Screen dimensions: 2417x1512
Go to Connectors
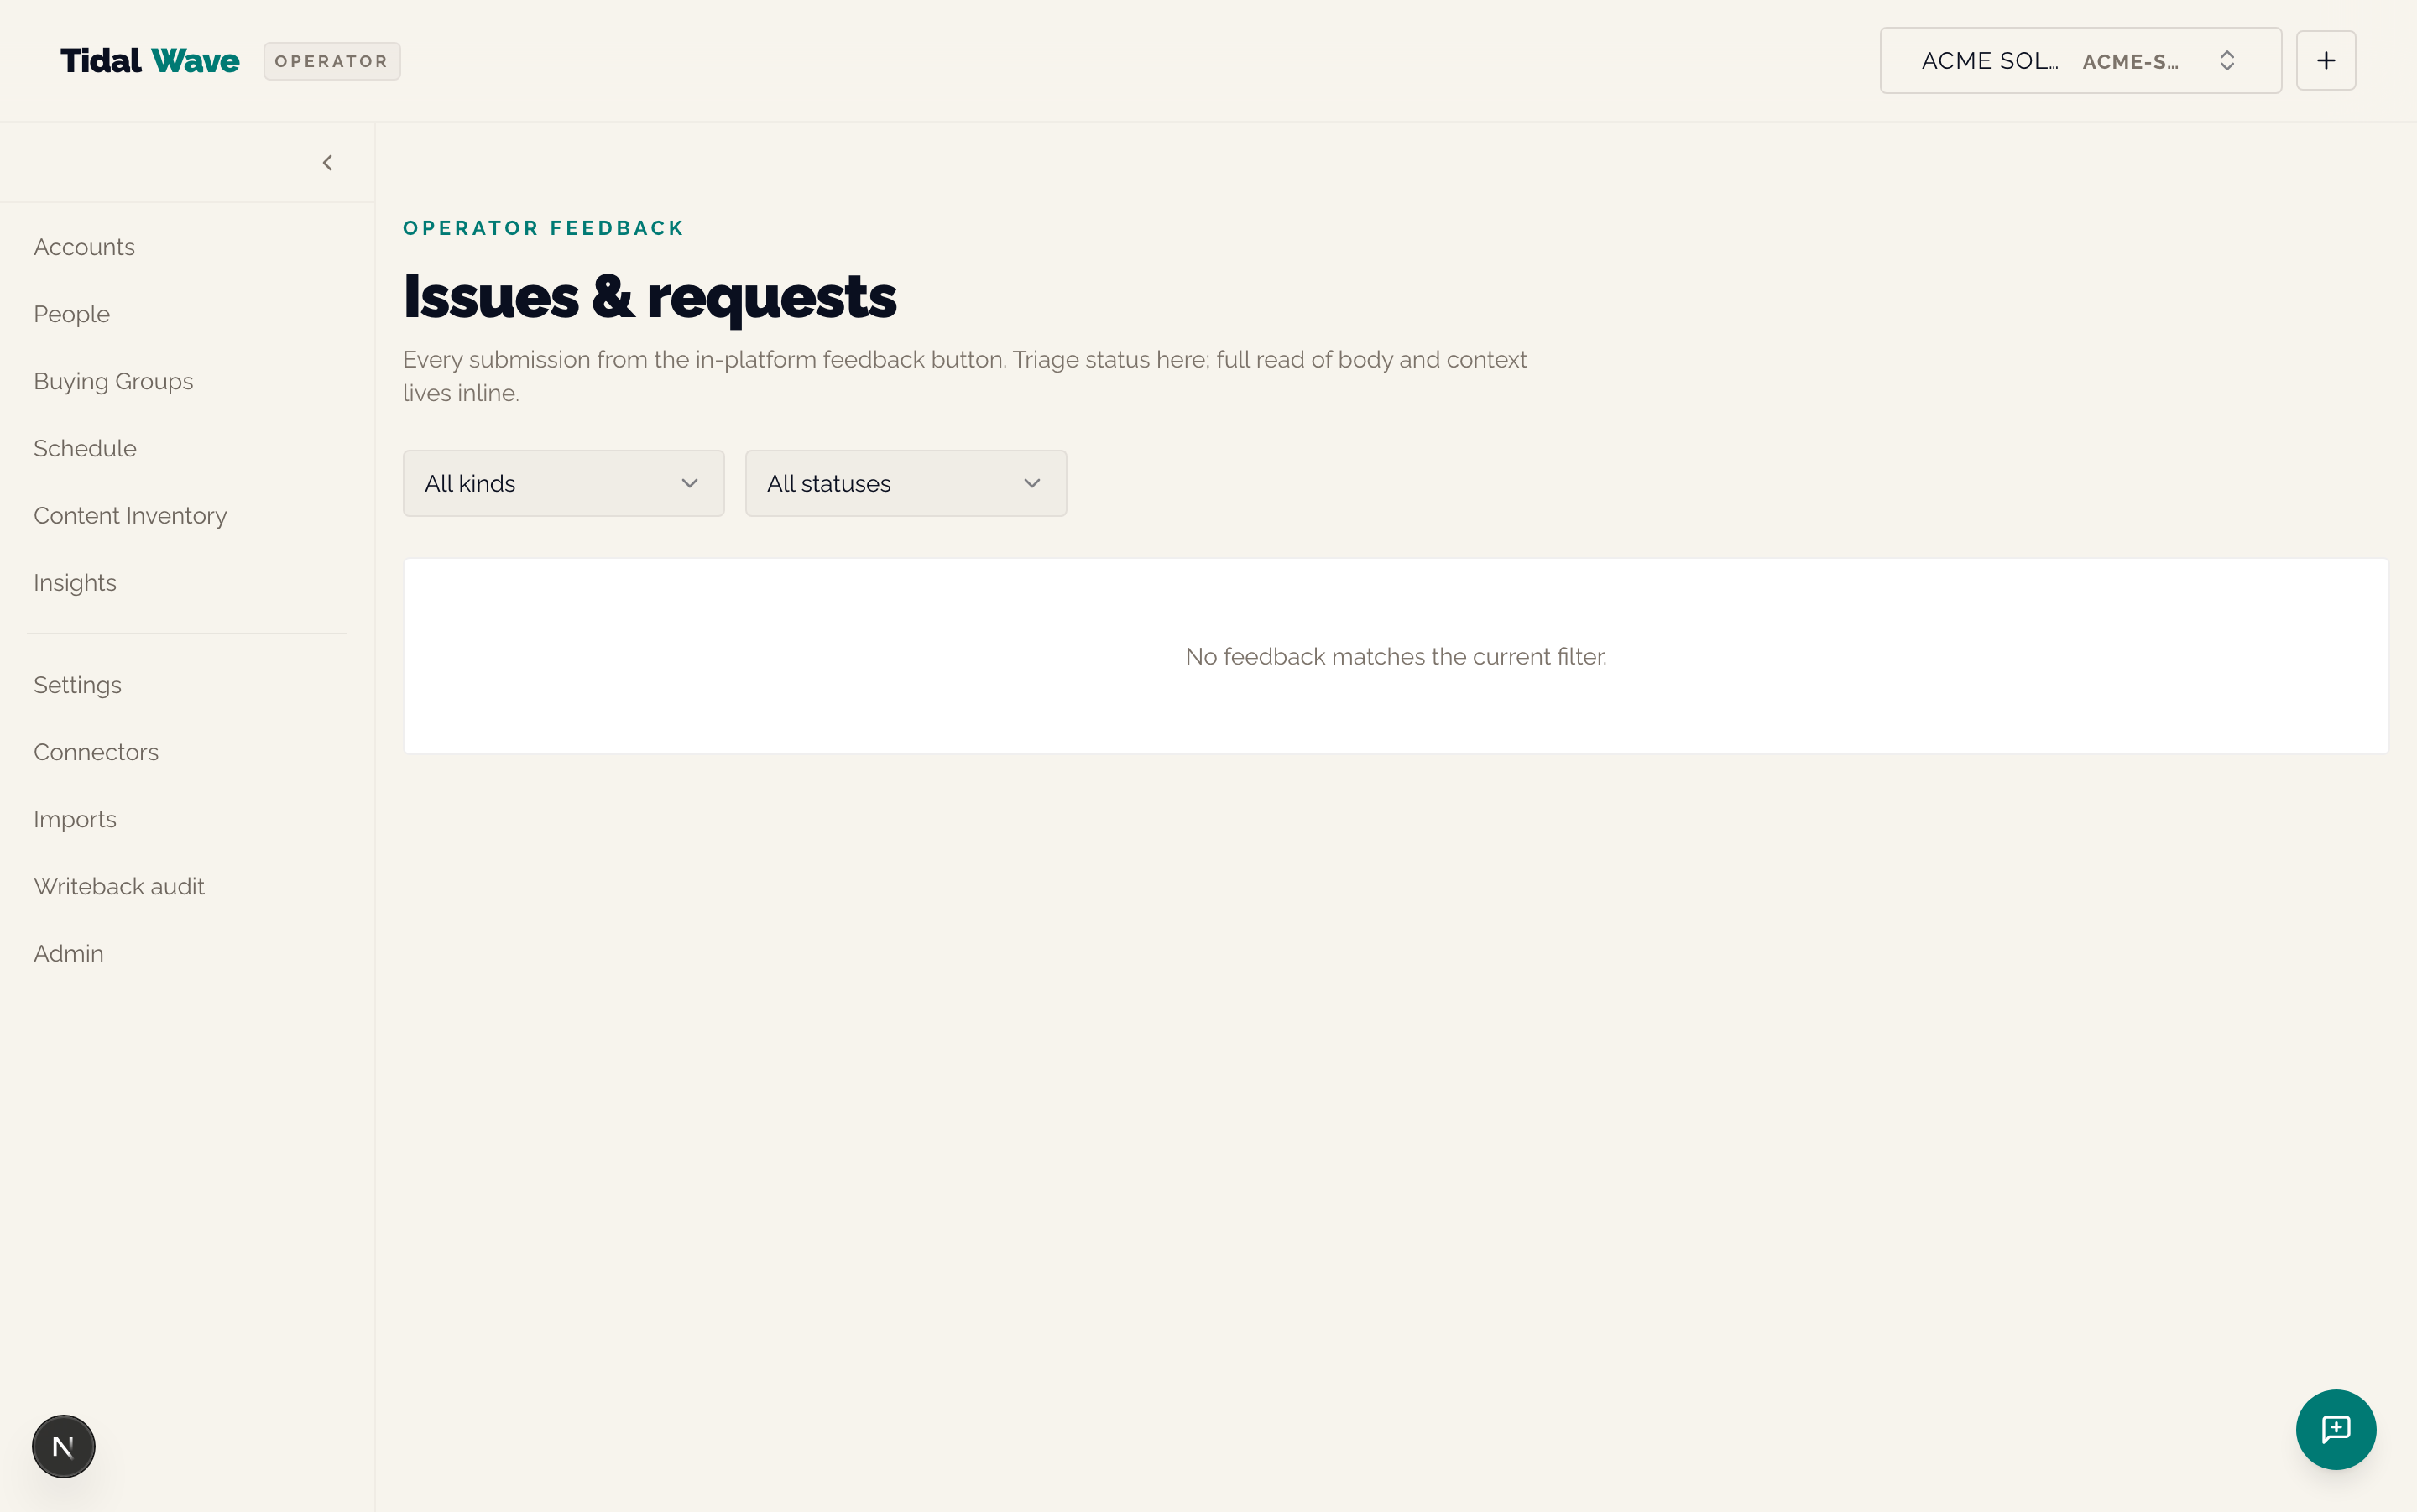[x=96, y=752]
